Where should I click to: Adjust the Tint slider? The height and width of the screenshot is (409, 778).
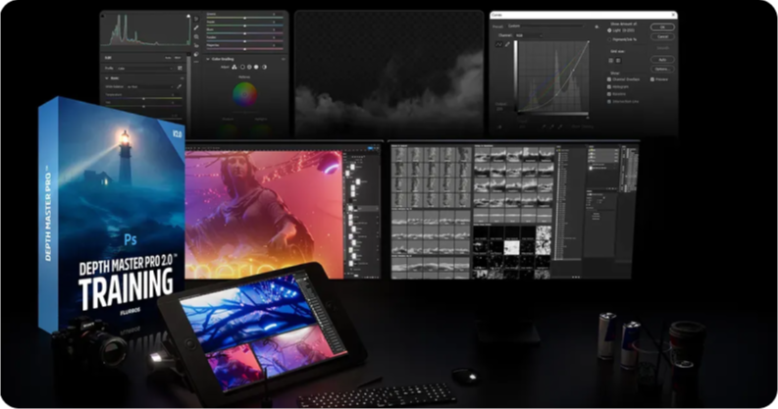click(x=144, y=106)
